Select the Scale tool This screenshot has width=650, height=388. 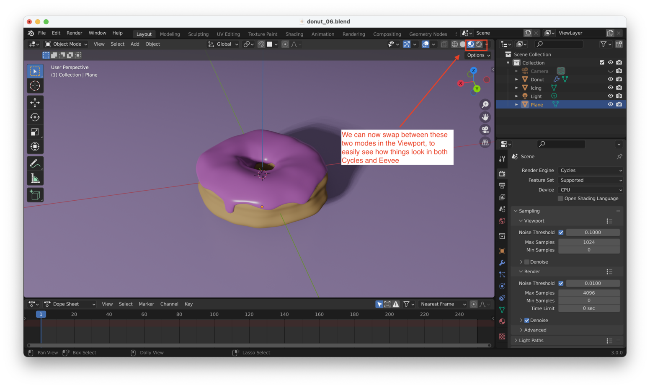tap(35, 132)
